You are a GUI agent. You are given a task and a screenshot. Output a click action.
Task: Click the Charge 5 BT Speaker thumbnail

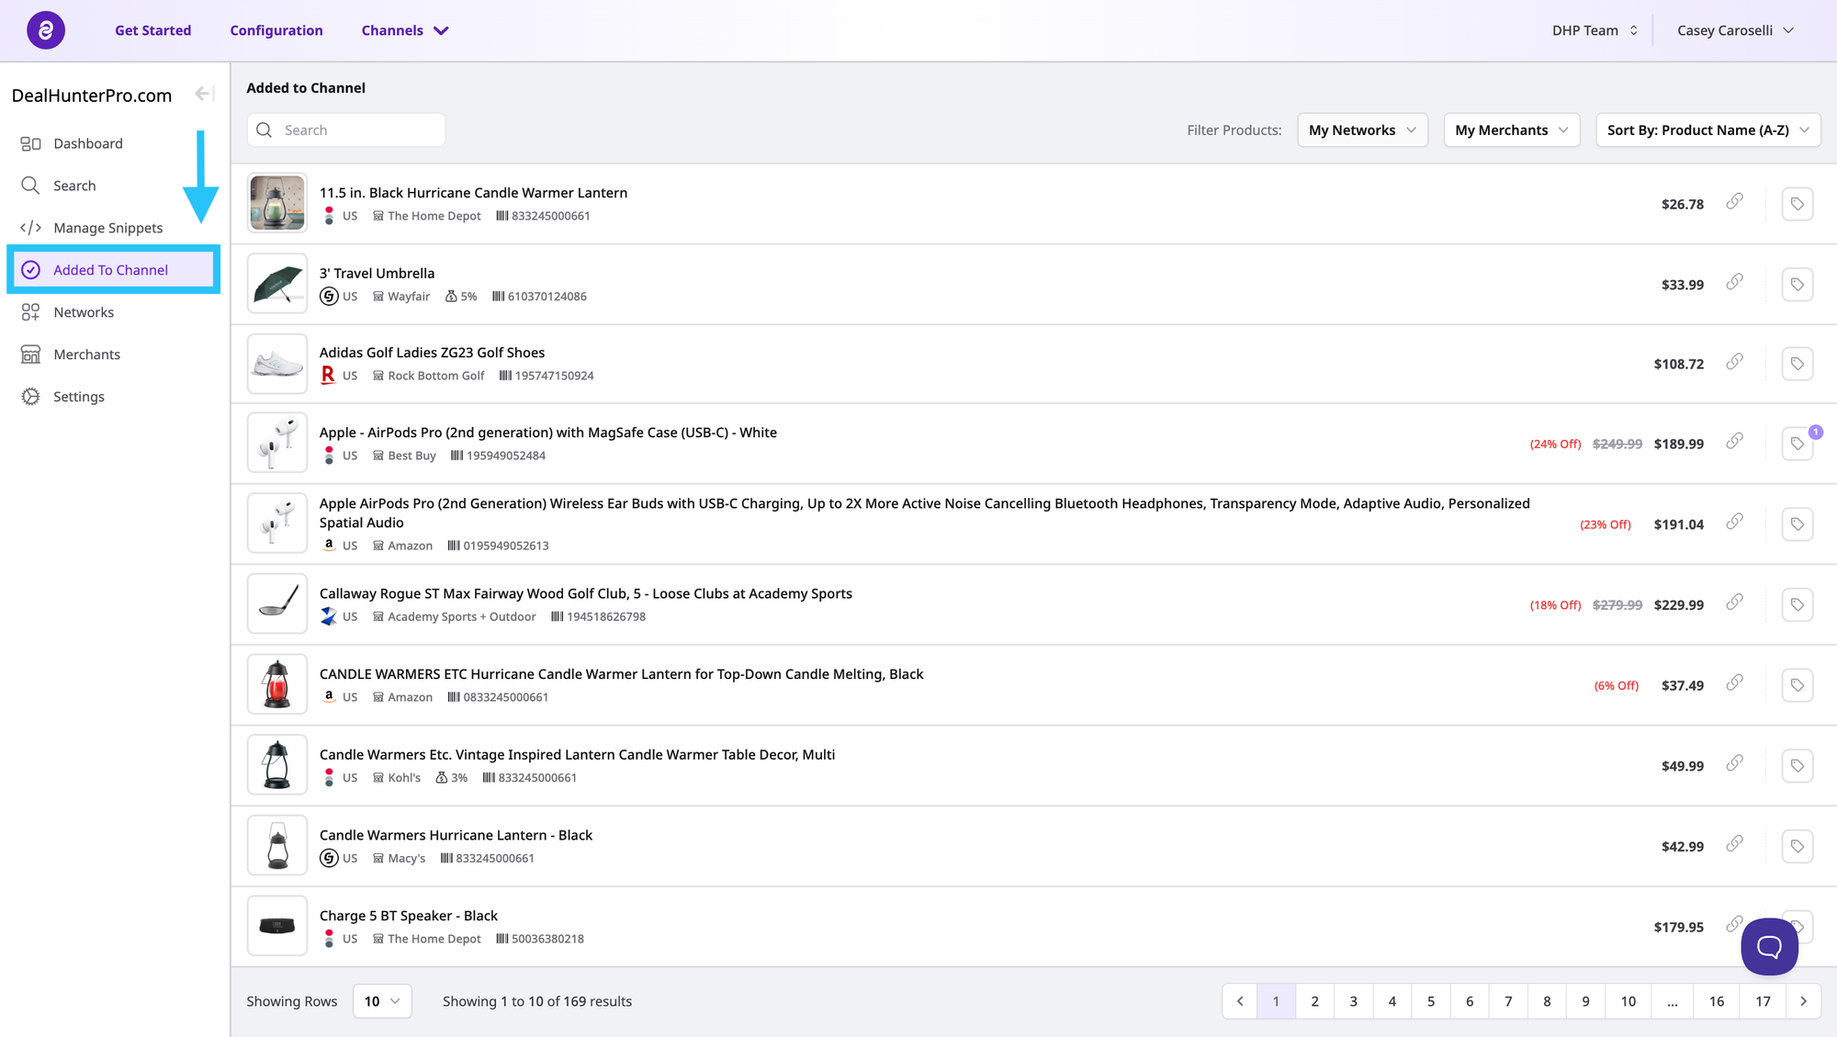pos(277,926)
